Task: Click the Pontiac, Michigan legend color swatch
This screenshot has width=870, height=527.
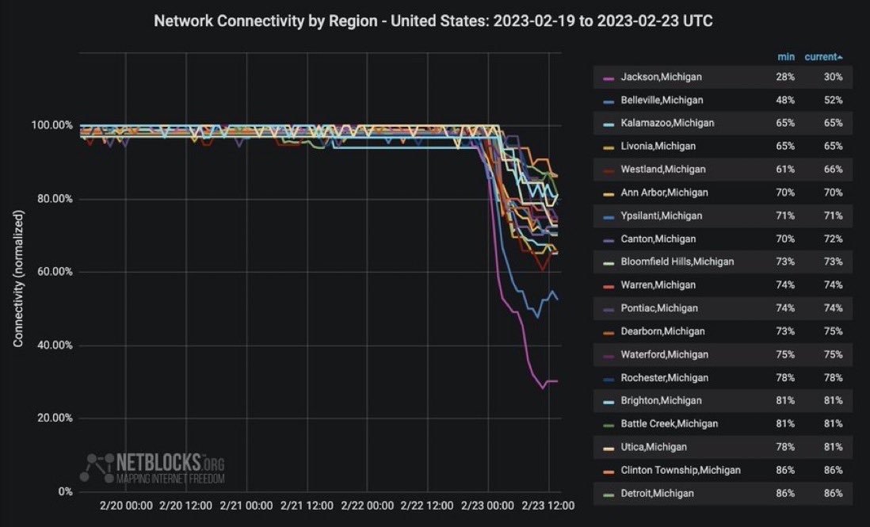Action: tap(609, 310)
